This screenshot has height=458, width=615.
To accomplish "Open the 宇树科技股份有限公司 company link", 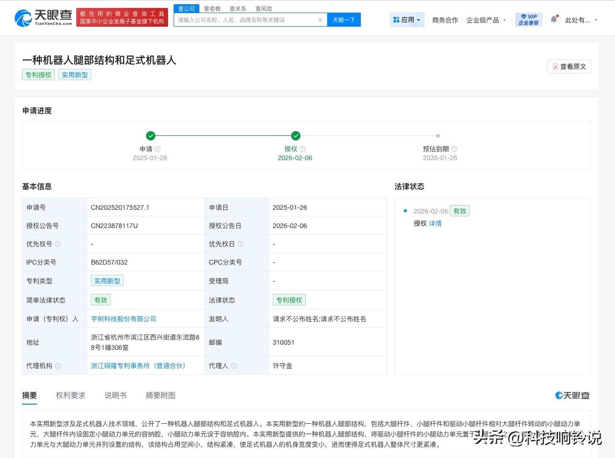I will point(123,318).
